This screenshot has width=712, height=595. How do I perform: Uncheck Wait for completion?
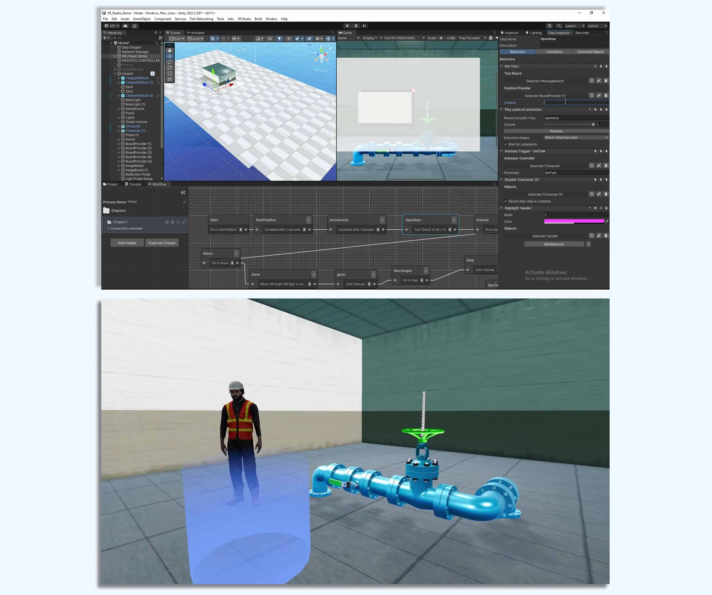click(x=506, y=144)
